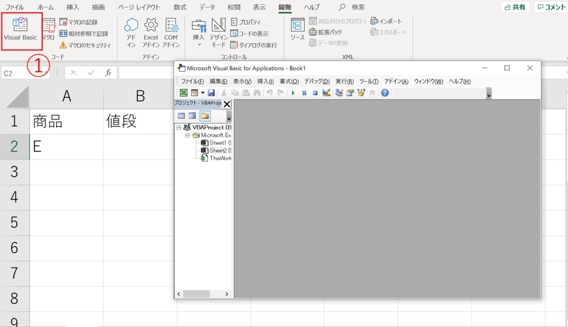Viewport: 568px width, 327px height.
Task: Toggle デザイン モード (Design Mode)
Action: (x=218, y=33)
